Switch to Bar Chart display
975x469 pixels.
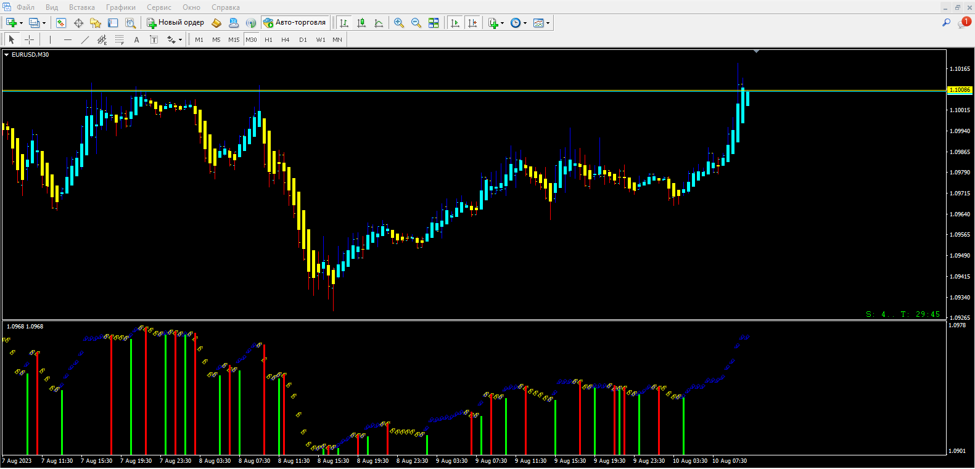pos(344,23)
